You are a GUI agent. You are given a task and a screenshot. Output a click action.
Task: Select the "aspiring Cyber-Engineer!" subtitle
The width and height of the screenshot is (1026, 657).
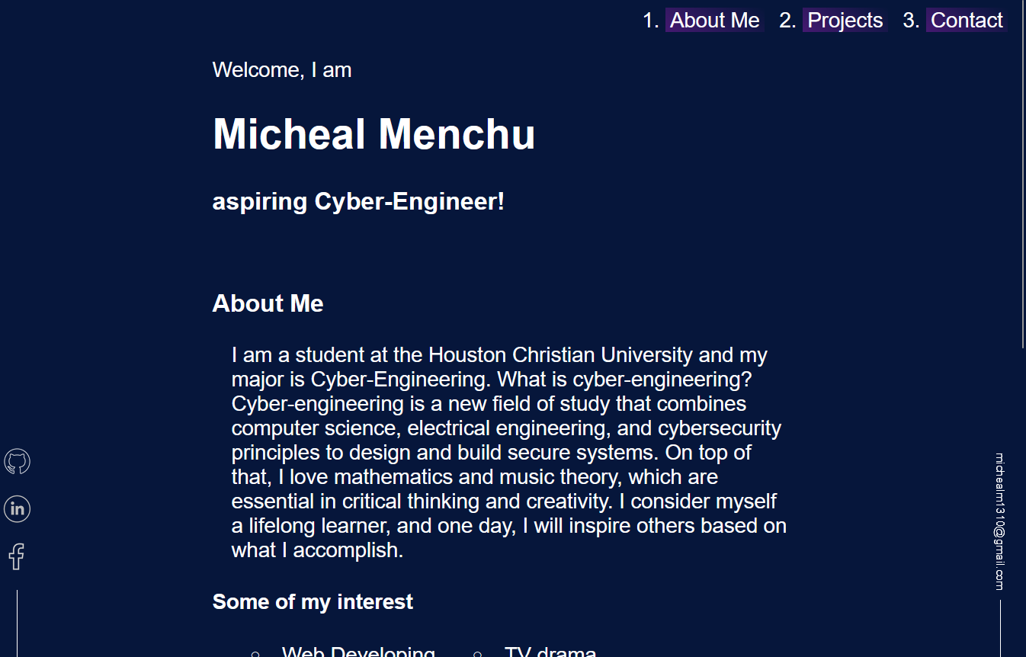[358, 202]
